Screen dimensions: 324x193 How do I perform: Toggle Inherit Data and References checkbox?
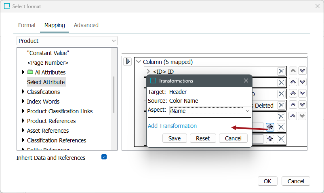tap(104, 157)
